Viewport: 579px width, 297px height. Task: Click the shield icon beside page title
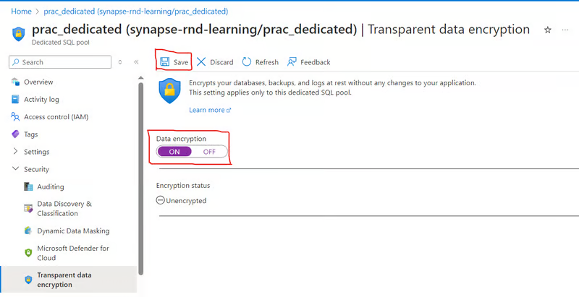coord(18,34)
